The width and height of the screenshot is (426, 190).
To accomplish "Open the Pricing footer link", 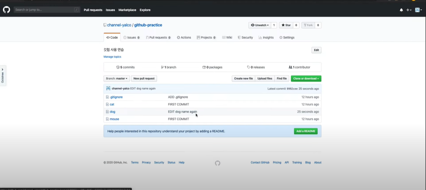I will click(277, 162).
